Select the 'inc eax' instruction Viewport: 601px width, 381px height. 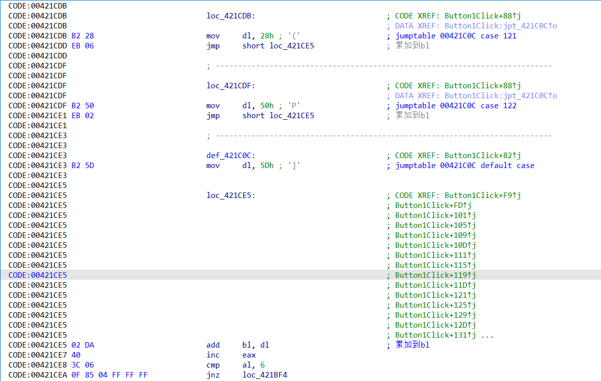(x=231, y=355)
